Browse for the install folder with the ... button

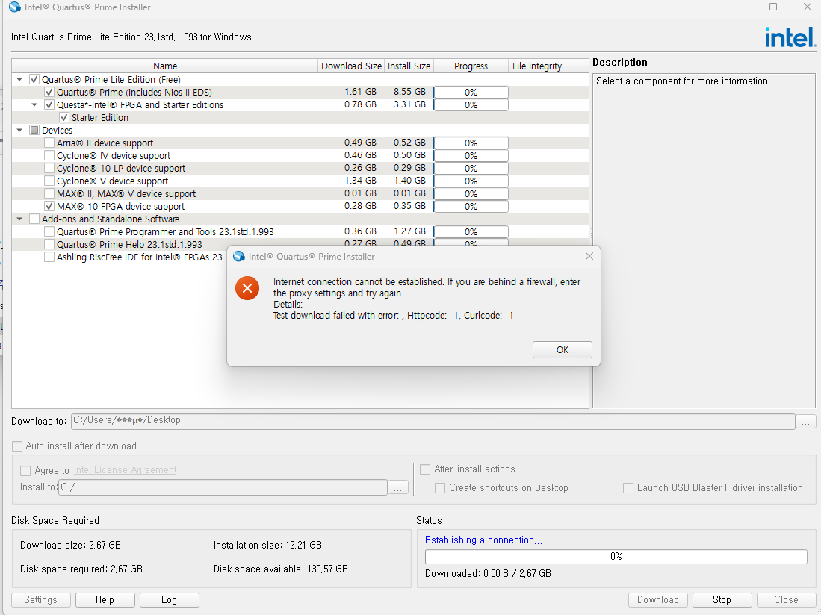click(398, 487)
